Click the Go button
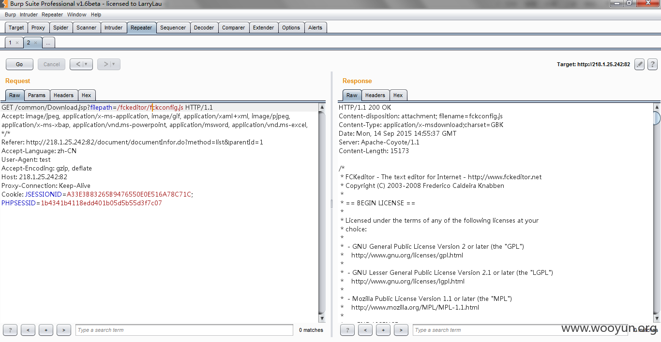661x342 pixels. point(19,64)
